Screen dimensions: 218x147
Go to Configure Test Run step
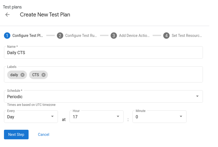coord(81,36)
